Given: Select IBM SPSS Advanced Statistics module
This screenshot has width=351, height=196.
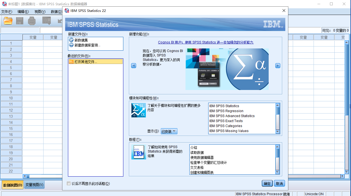Looking at the screenshot, I should click(232, 116).
